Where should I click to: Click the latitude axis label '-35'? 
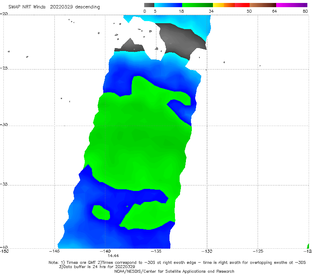4,184
